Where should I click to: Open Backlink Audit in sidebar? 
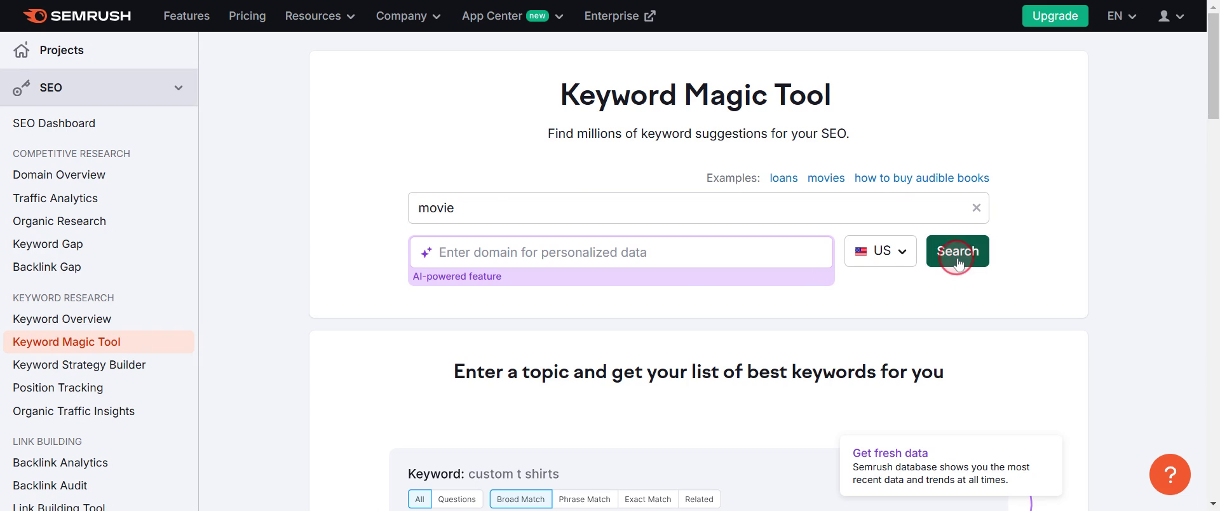(x=50, y=486)
